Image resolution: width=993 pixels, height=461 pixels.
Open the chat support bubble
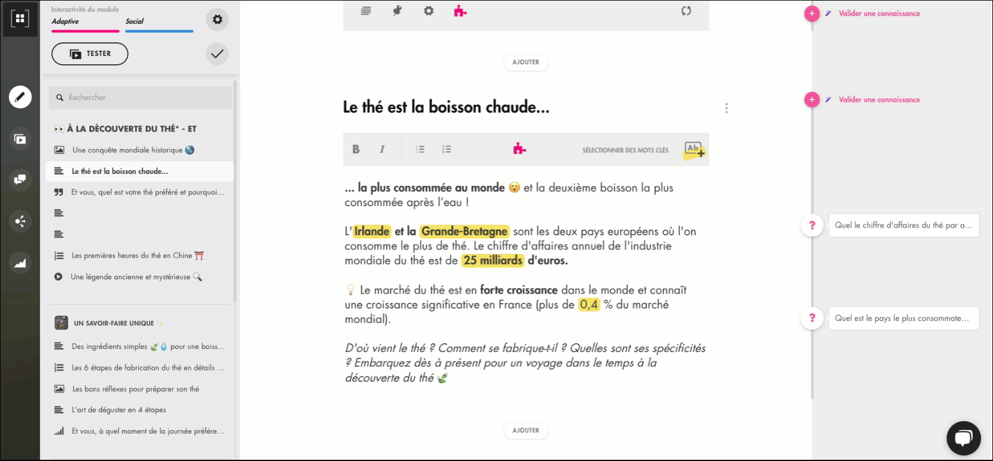[x=963, y=438]
